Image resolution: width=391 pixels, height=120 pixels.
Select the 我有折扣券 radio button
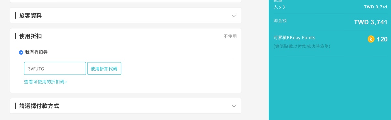pos(21,52)
